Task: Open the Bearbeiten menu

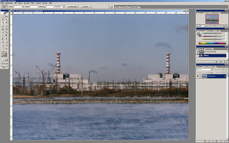Action: 9,3
